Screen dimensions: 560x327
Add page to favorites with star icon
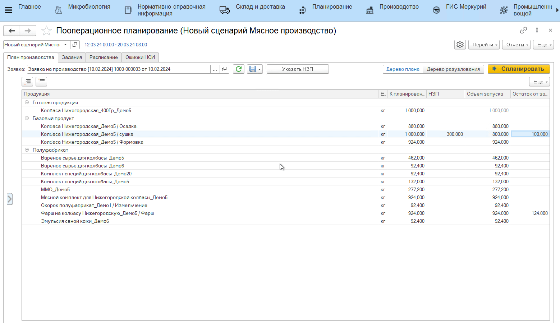pos(46,31)
